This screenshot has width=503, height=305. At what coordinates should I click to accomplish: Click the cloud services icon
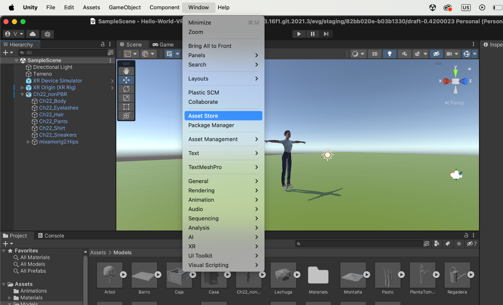point(33,34)
